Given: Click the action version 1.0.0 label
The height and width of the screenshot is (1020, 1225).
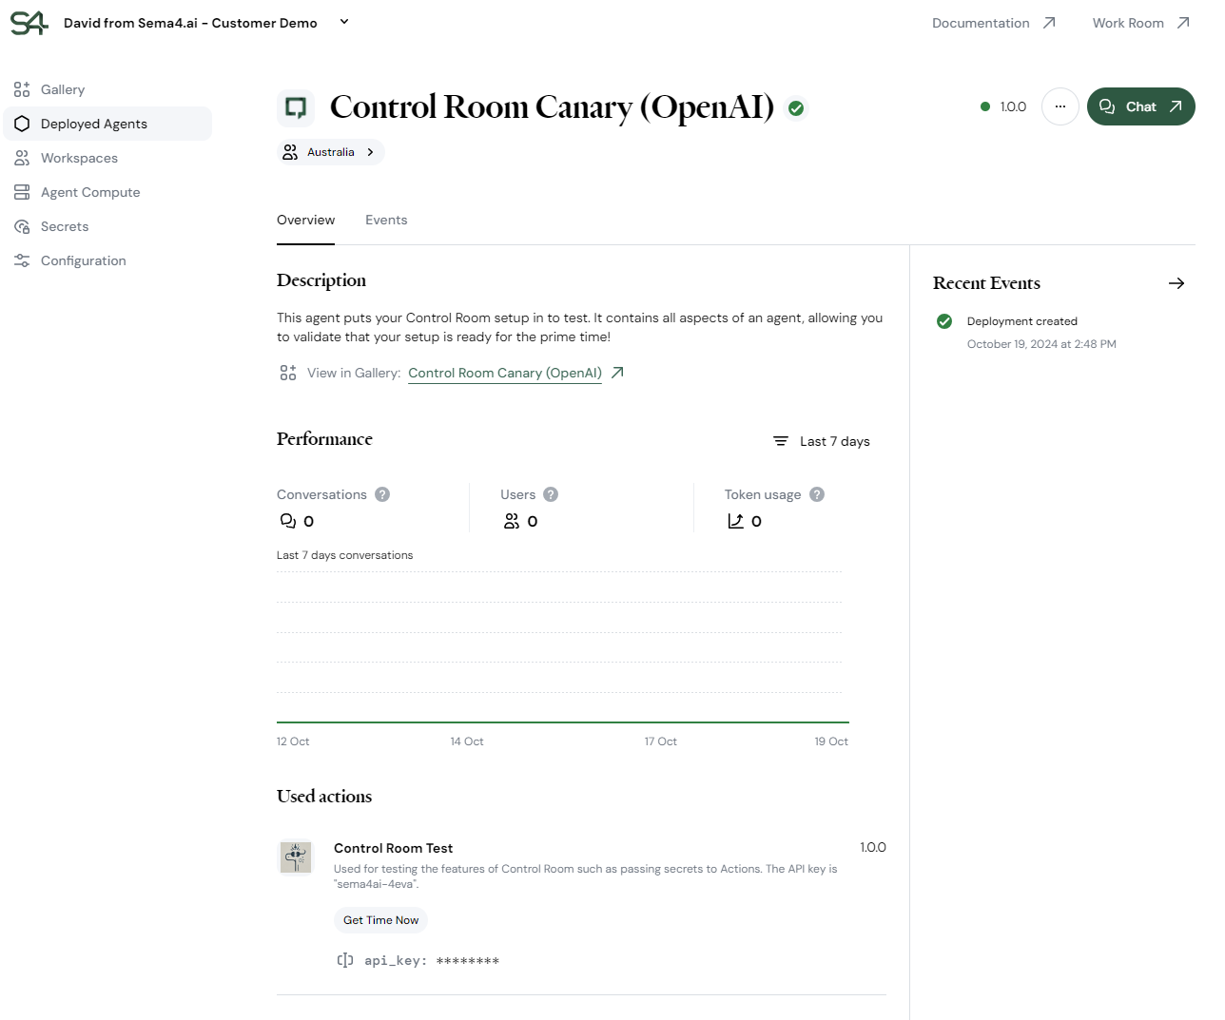Looking at the screenshot, I should tap(873, 847).
